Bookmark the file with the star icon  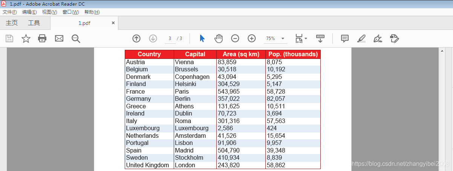[26, 39]
